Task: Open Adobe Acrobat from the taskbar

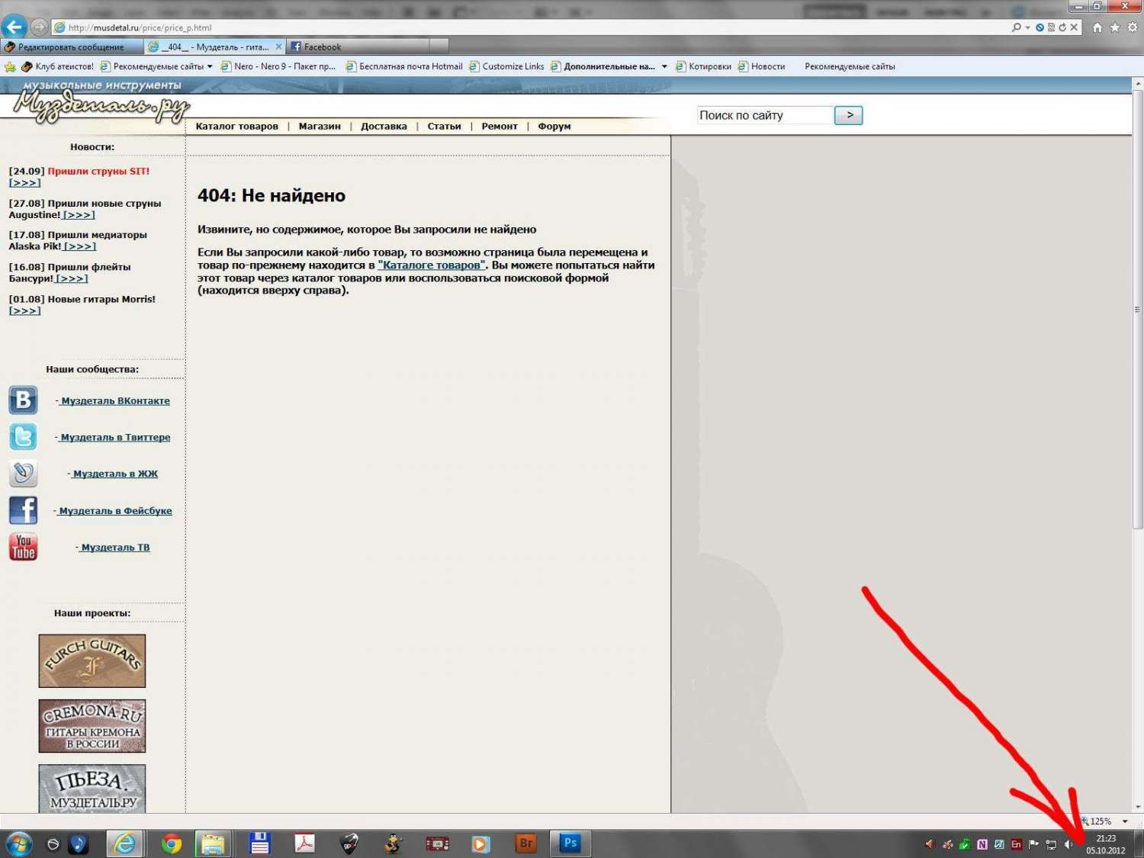Action: coord(305,844)
